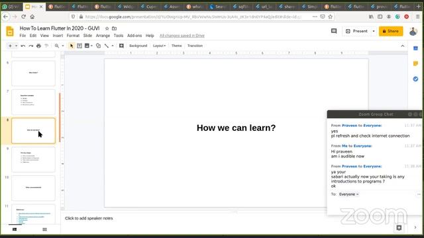
Task: Go to the browser home page
Action: coord(32,17)
